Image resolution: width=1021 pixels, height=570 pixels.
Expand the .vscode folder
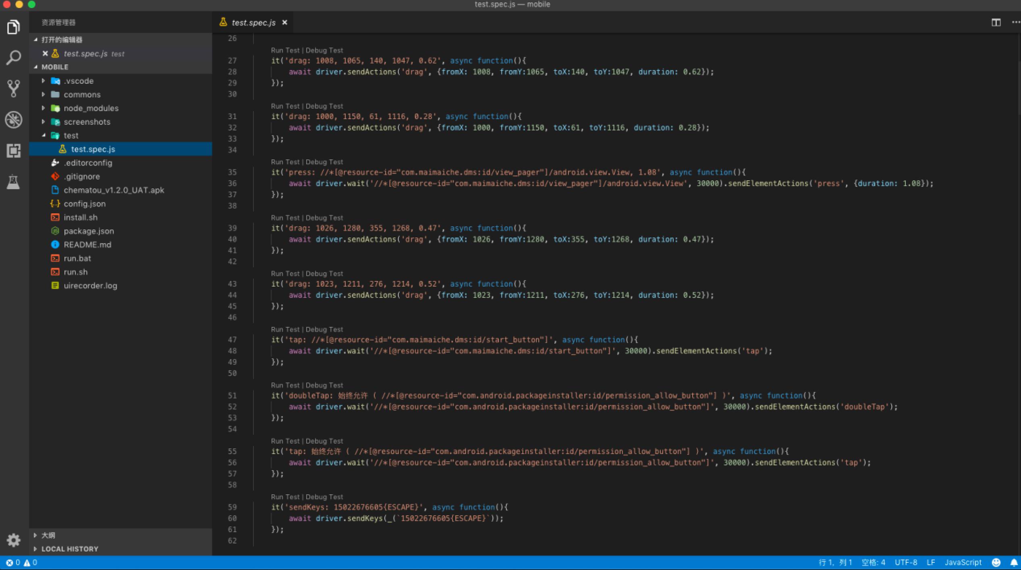tap(43, 81)
